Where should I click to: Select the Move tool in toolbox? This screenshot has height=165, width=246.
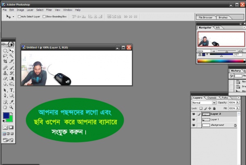pyautogui.click(x=11, y=51)
